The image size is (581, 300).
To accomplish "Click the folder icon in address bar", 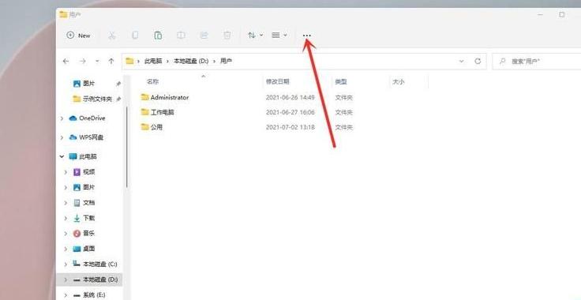I will [x=129, y=61].
